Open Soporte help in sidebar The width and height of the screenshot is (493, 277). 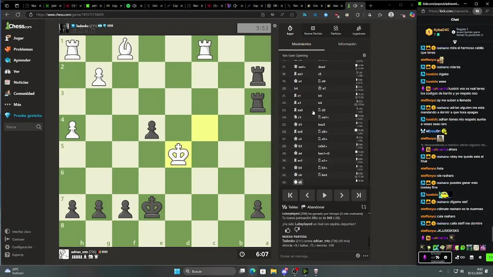tap(14, 255)
